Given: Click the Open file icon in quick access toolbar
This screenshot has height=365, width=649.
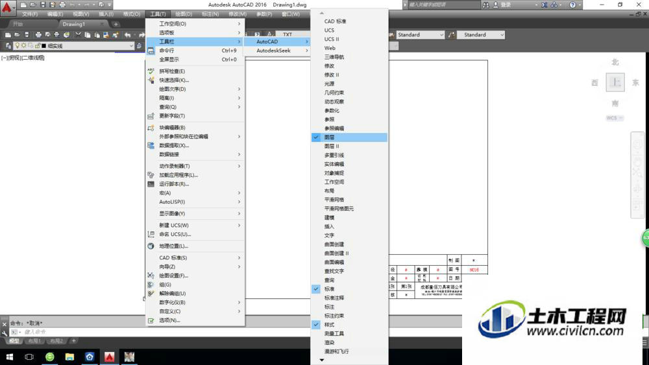Looking at the screenshot, I should (33, 5).
